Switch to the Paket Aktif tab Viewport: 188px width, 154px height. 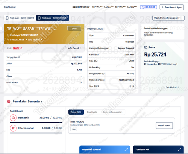click(76, 112)
